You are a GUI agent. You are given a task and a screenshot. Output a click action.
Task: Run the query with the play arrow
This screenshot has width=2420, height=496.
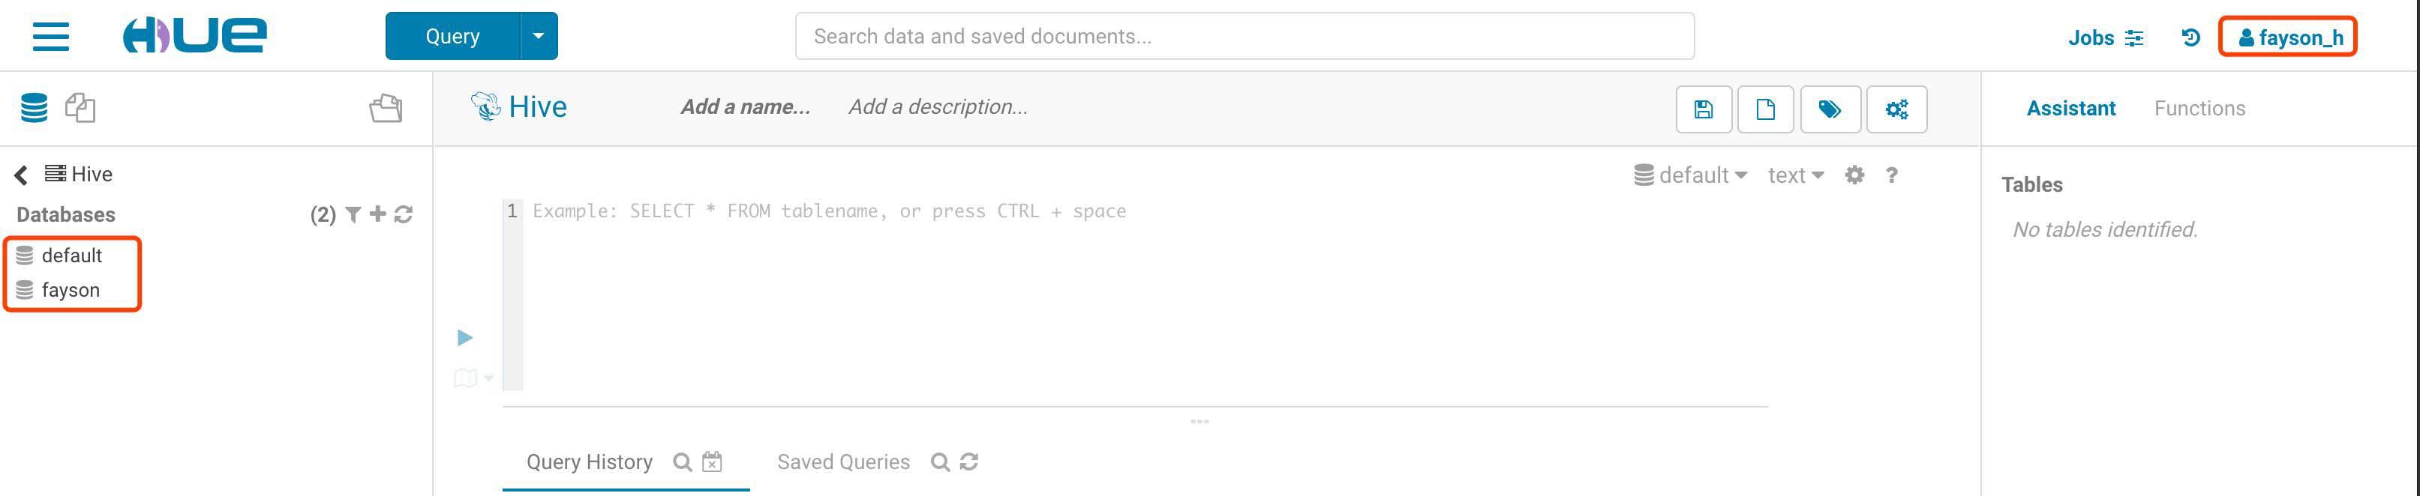tap(465, 338)
